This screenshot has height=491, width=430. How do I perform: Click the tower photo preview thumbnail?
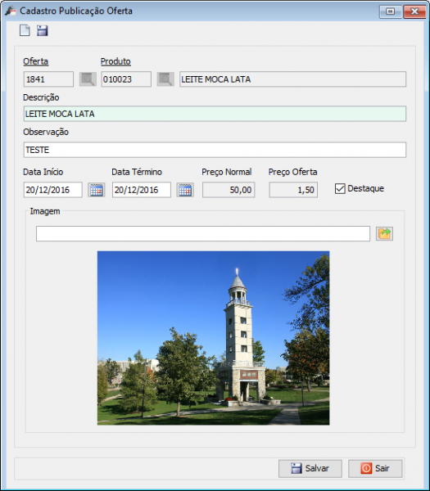click(x=214, y=338)
